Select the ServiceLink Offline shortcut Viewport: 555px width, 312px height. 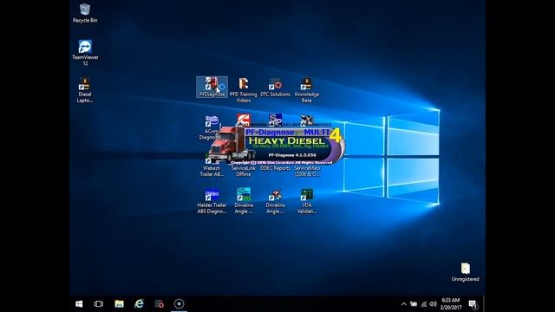tap(244, 171)
